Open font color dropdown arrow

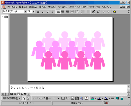click(109, 98)
